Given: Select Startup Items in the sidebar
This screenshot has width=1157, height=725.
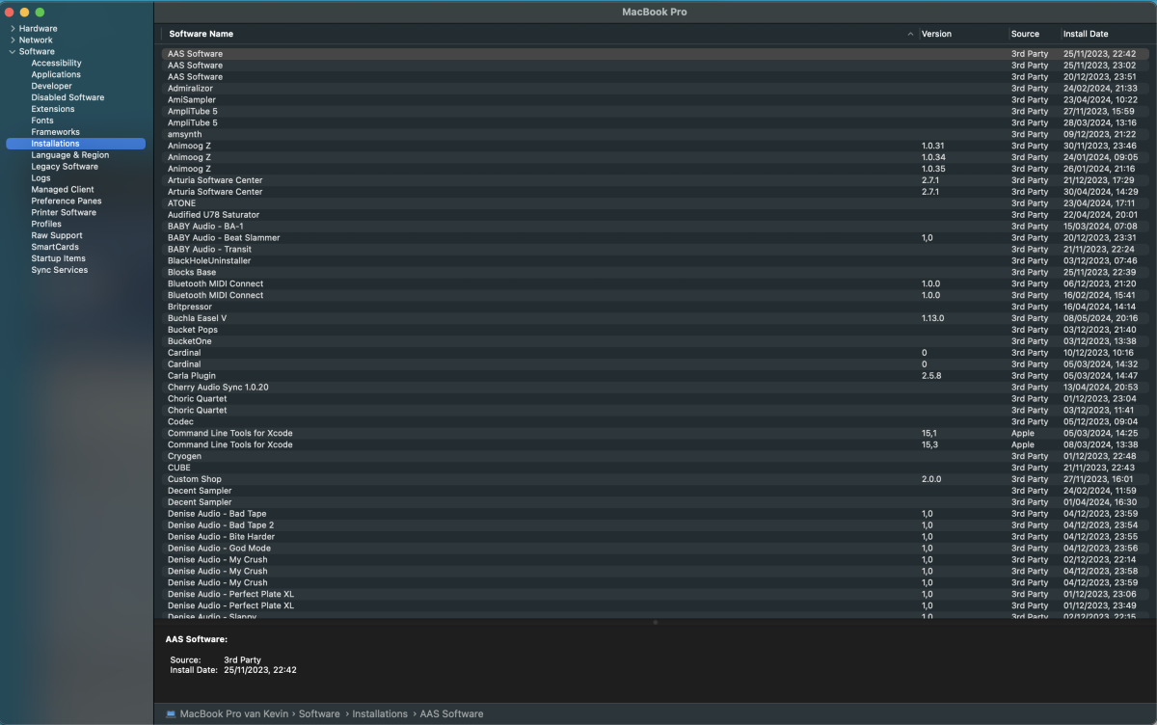Looking at the screenshot, I should pos(58,258).
